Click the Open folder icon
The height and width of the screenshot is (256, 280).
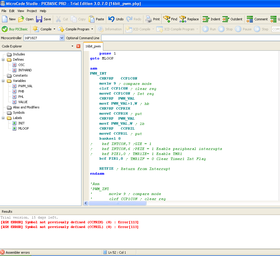pos(21,19)
